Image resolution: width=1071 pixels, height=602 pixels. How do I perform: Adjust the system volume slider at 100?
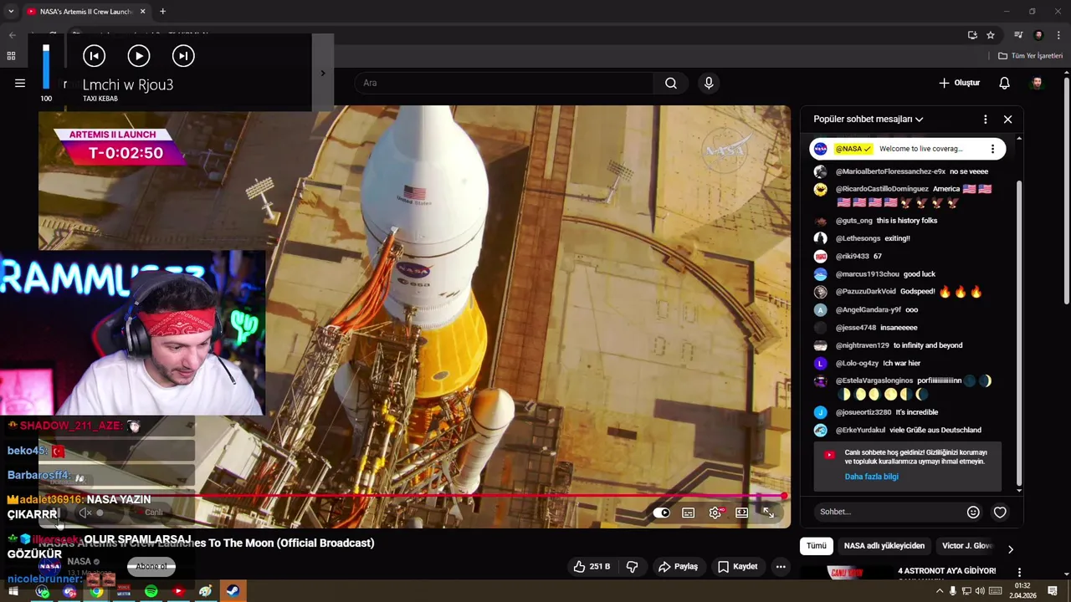46,67
